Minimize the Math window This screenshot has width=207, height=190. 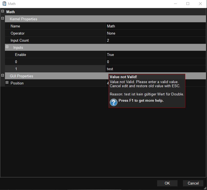pyautogui.click(x=175, y=4)
